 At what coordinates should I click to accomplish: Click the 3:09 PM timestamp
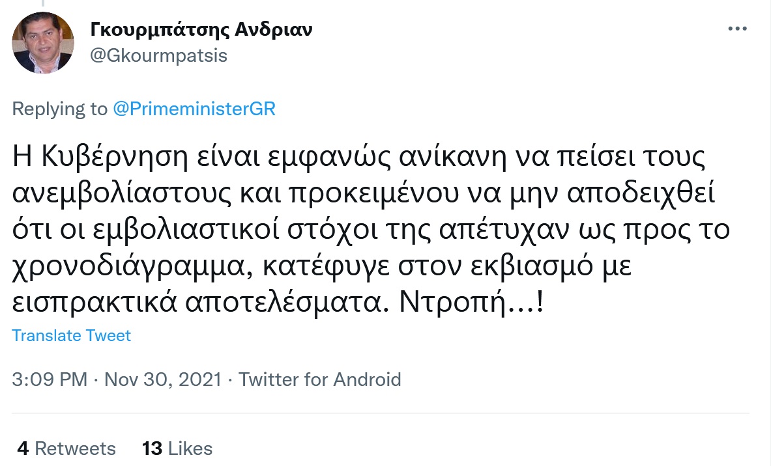50,379
